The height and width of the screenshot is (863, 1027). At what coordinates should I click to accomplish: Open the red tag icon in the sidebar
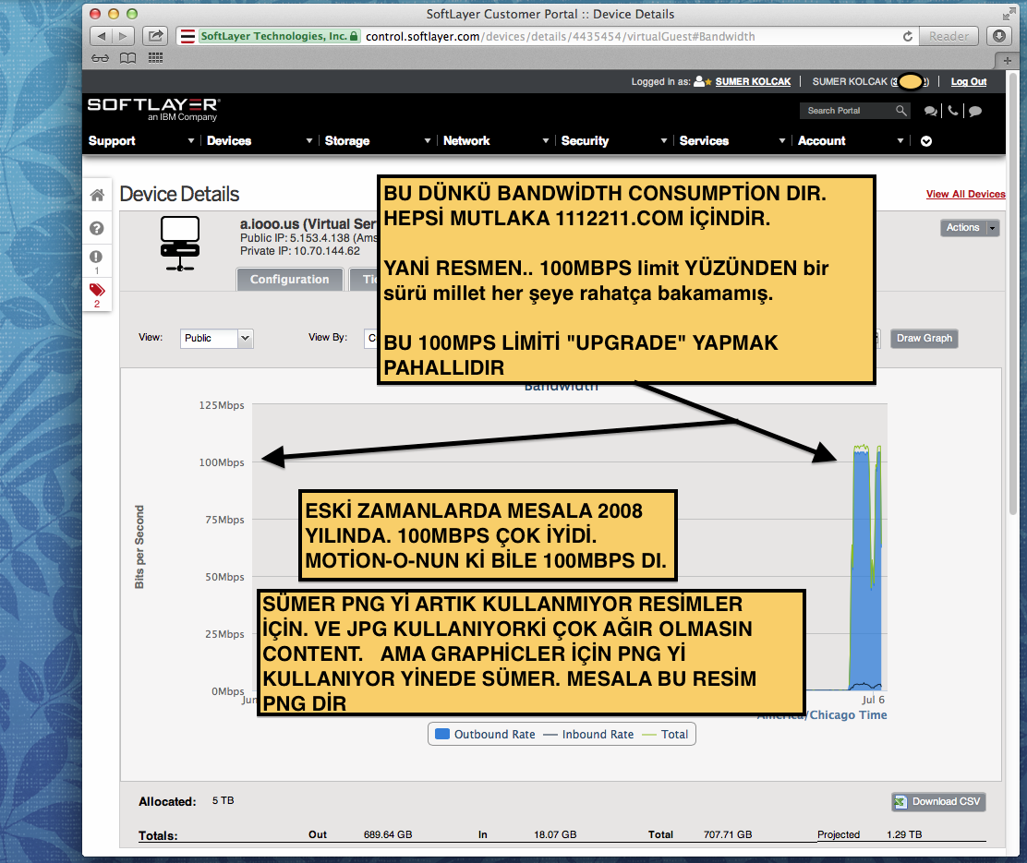coord(97,290)
